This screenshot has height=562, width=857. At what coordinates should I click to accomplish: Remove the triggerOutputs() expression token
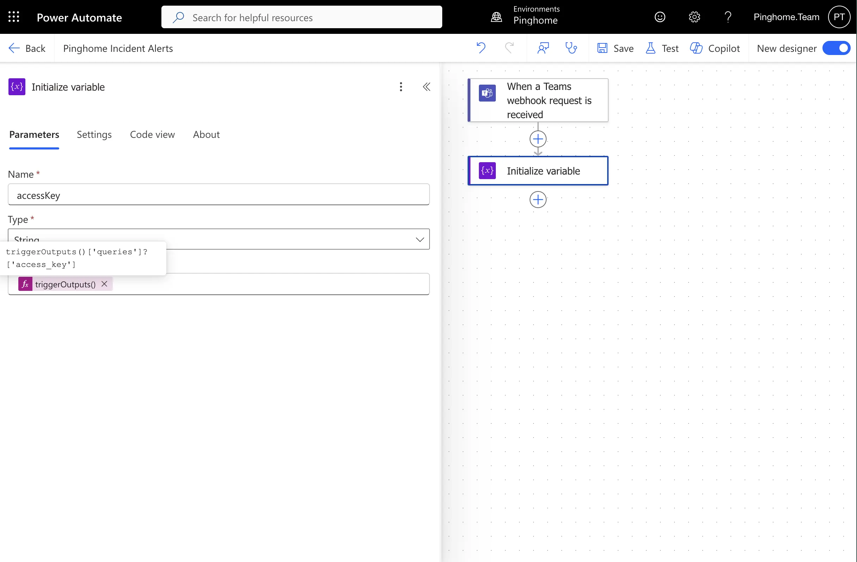point(104,284)
